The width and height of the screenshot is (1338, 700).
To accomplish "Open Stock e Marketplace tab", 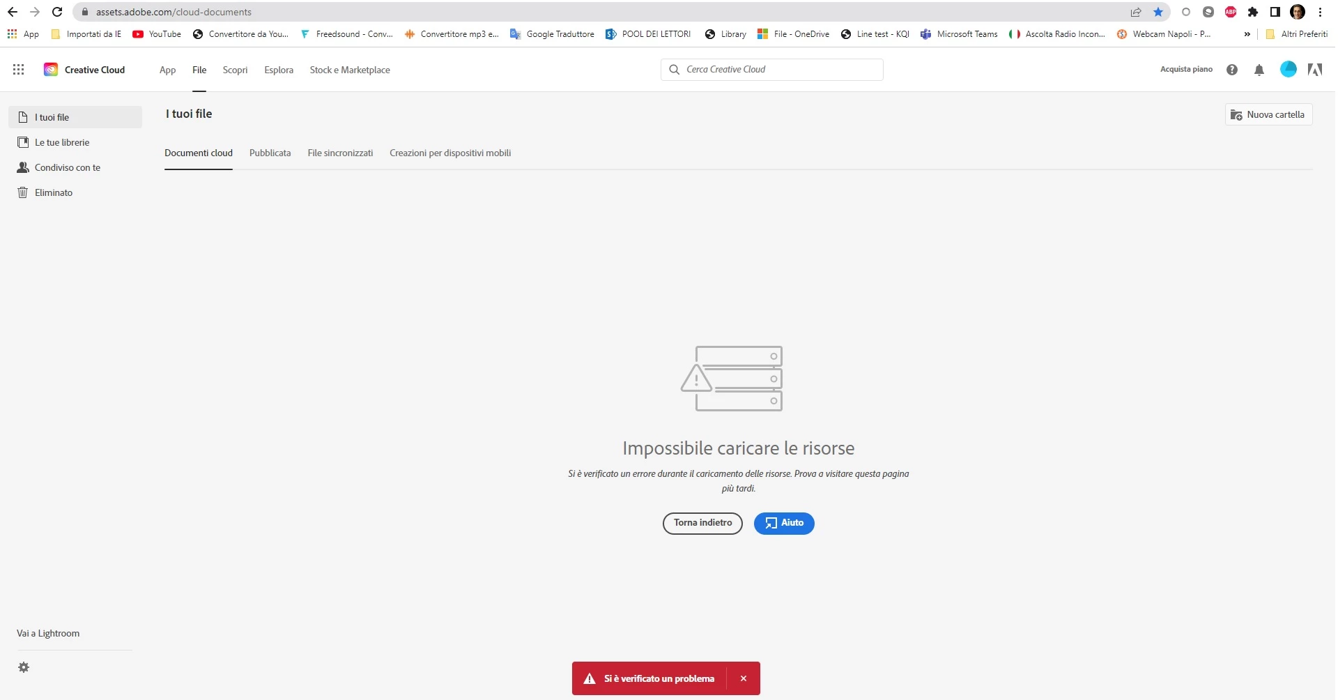I will coord(350,70).
